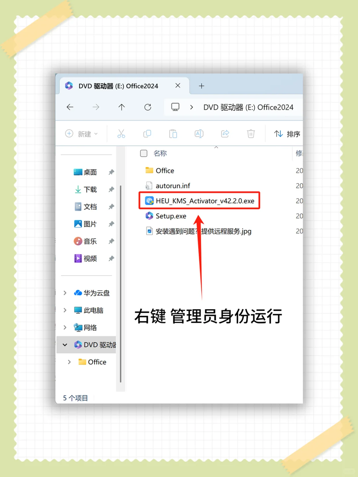Viewport: 358px width, 477px height.
Task: Open the 排序 sort menu
Action: (x=287, y=133)
